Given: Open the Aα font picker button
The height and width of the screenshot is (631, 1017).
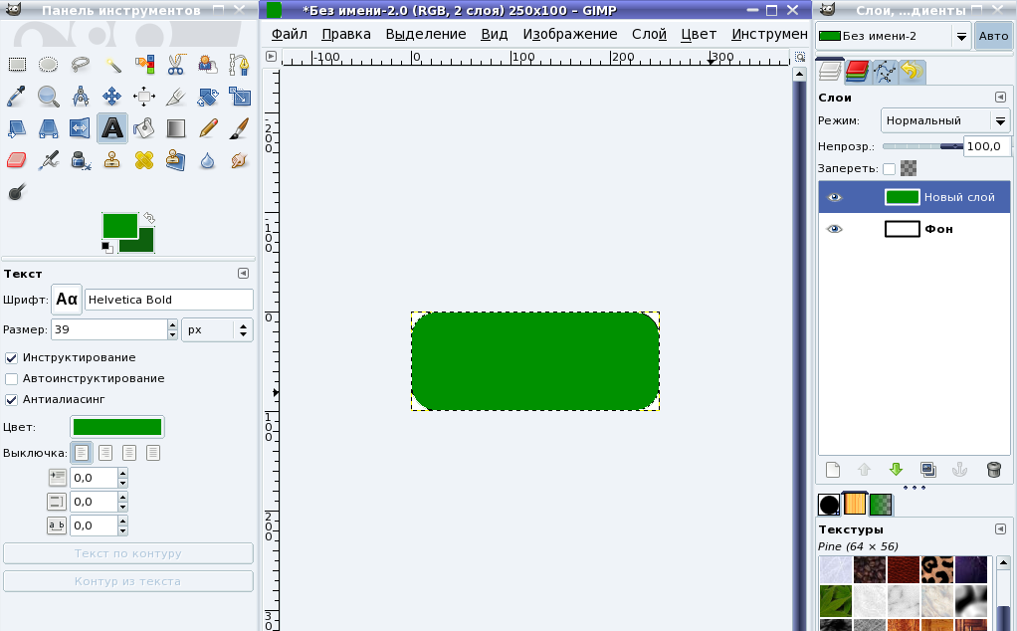Looking at the screenshot, I should point(67,299).
